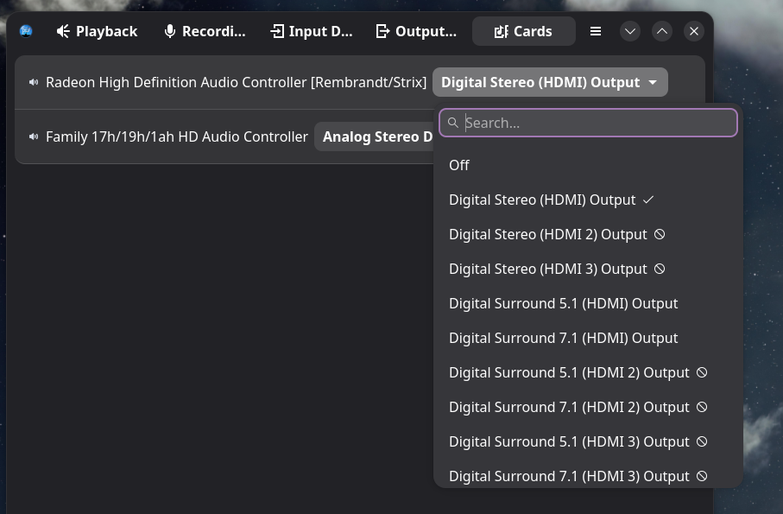This screenshot has width=783, height=514.
Task: Select Digital Stereo (HDMI 2) Output profile
Action: pos(547,234)
